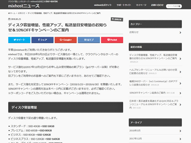Open recent post 権威DNSサーバー IPアドレス変更
The image size is (191, 143).
[x=153, y=83]
